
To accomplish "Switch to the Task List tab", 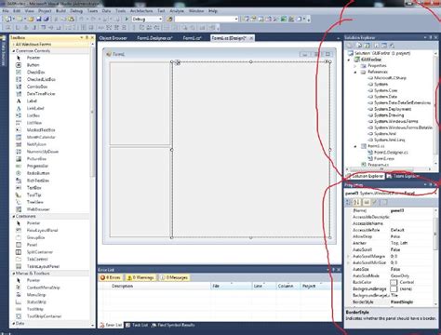I will click(137, 325).
